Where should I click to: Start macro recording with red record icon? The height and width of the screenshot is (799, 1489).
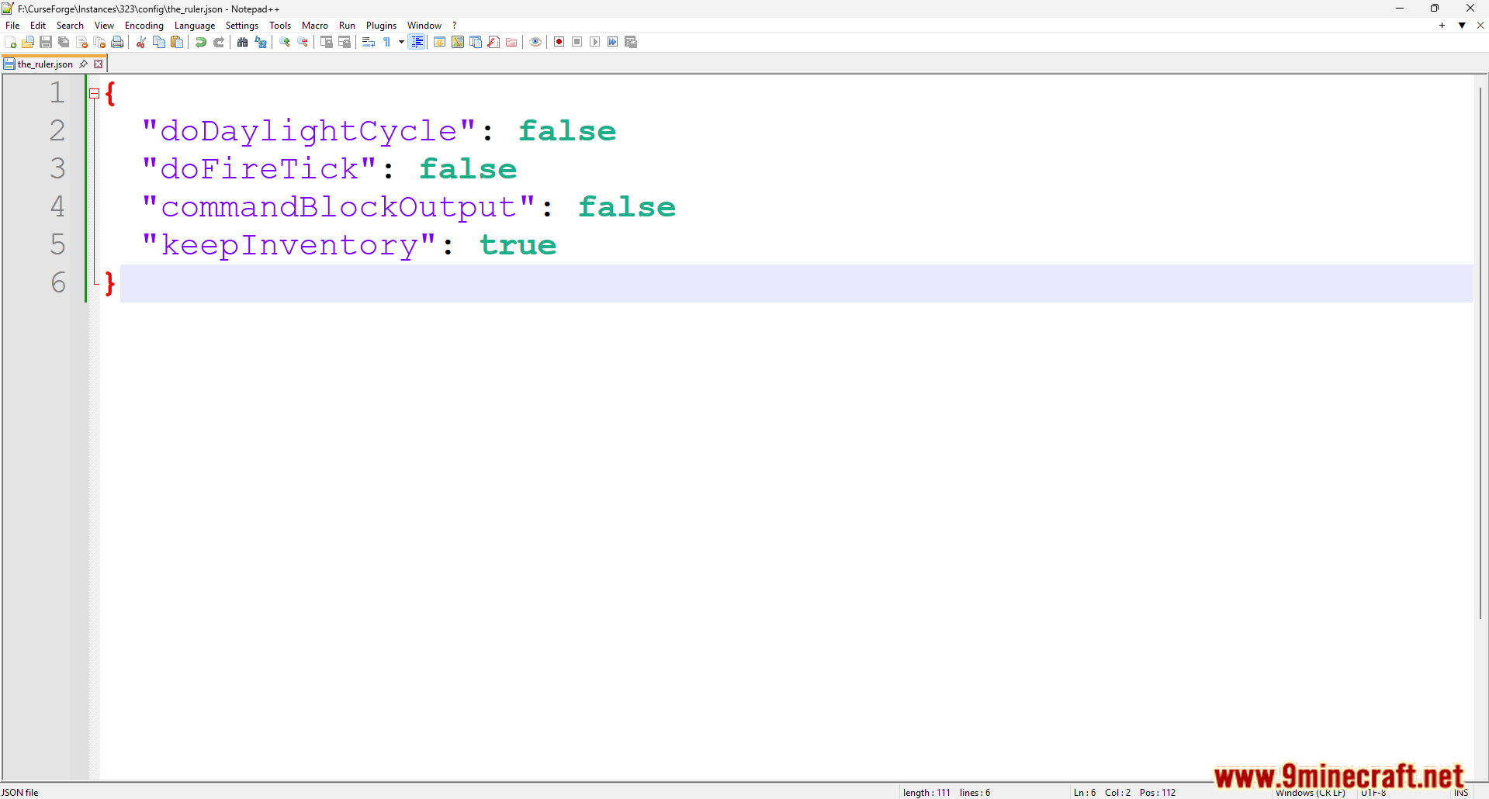tap(559, 43)
